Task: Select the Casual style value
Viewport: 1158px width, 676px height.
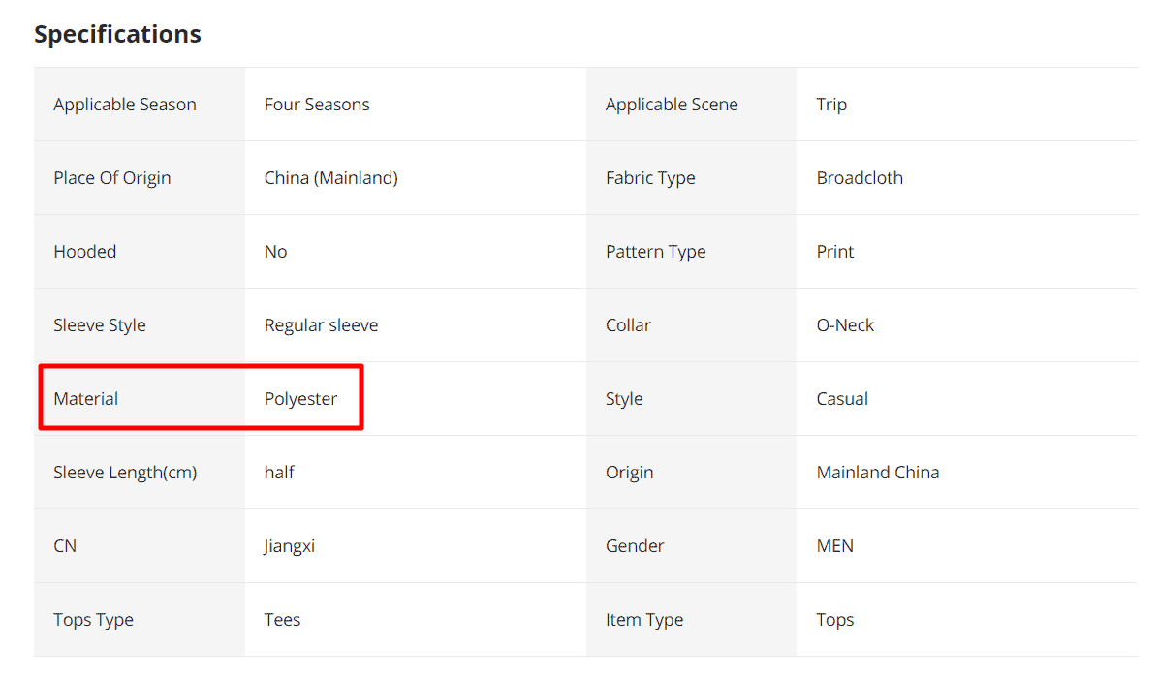Action: pyautogui.click(x=842, y=399)
